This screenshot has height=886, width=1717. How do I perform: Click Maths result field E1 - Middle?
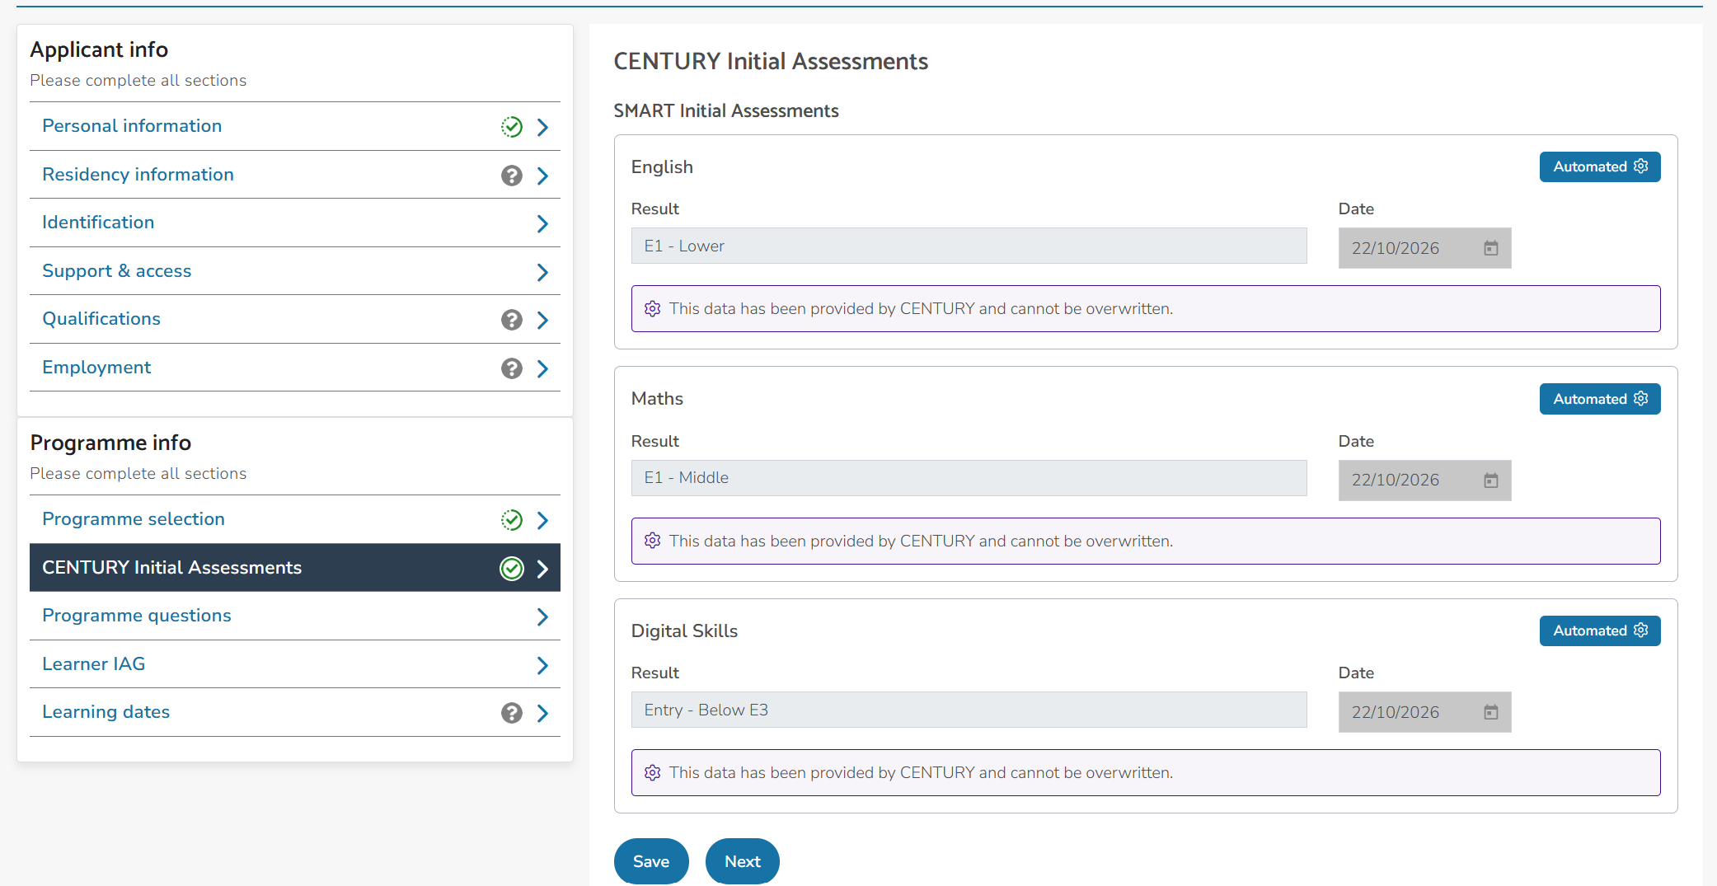[x=969, y=478]
